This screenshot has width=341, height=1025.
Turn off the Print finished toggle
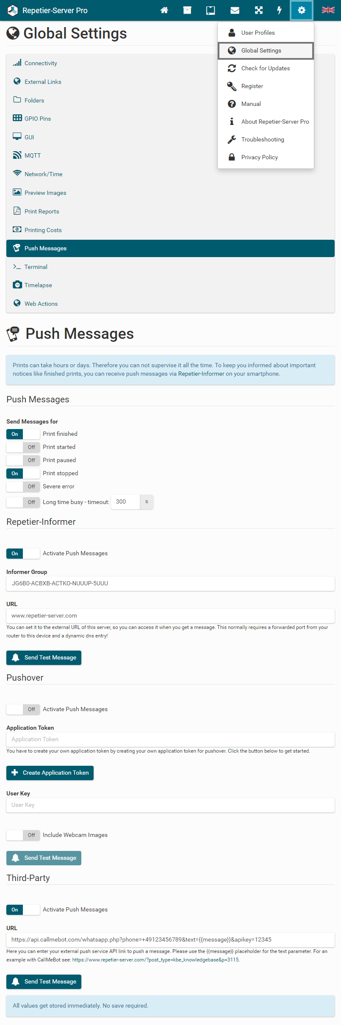point(23,434)
